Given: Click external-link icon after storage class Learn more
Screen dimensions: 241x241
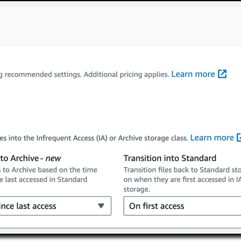Looking at the screenshot, I should click(239, 138).
